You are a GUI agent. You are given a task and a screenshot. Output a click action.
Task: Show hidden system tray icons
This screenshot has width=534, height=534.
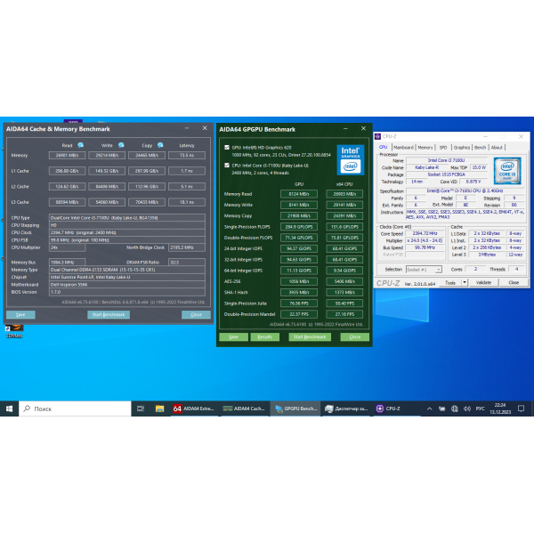[x=430, y=409]
